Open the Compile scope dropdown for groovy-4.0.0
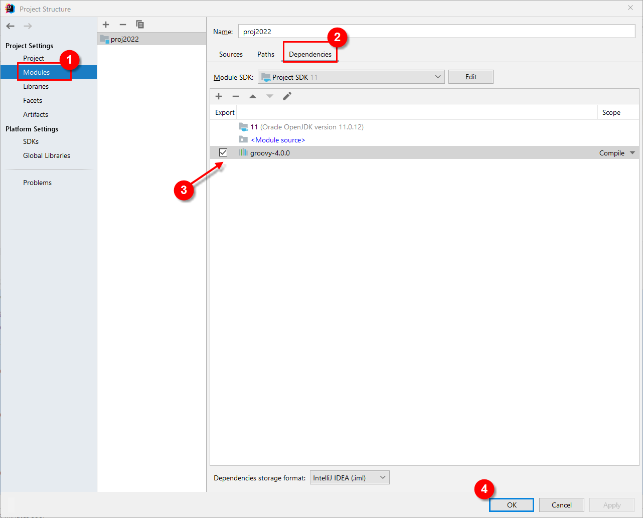This screenshot has width=643, height=518. point(632,153)
